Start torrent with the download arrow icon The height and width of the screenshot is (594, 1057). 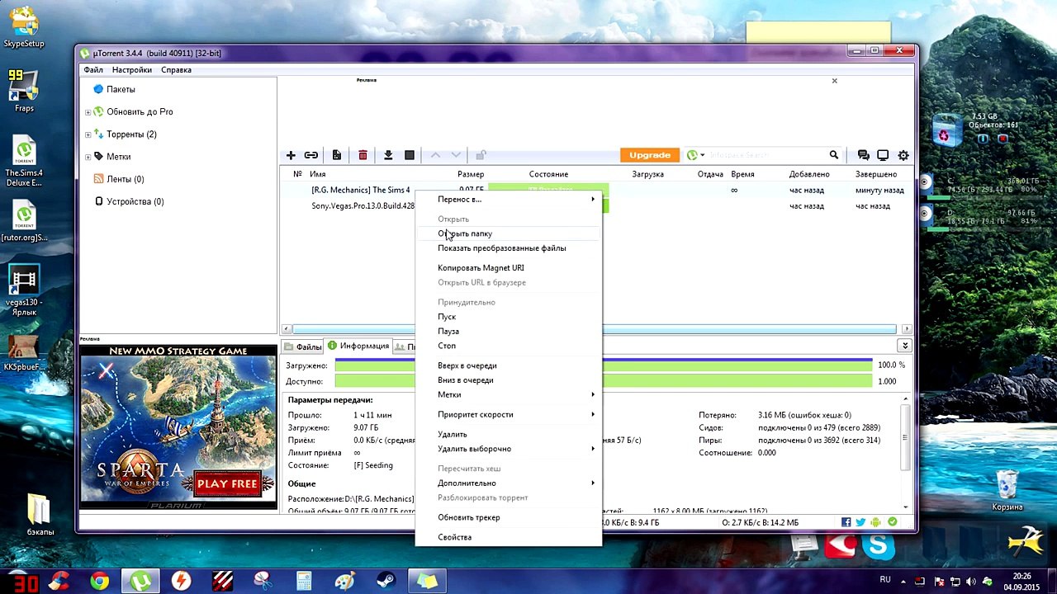pos(388,155)
